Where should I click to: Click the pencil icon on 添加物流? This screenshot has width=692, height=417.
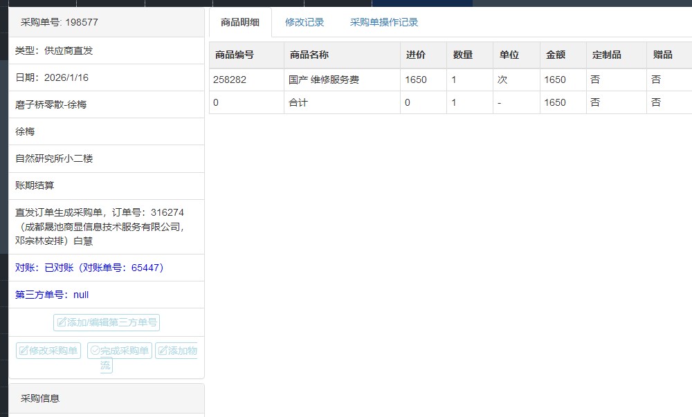click(x=163, y=351)
